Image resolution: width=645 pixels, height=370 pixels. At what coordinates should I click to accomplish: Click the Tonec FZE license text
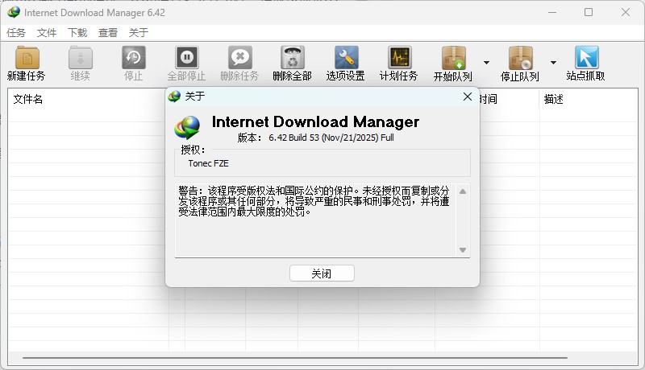click(x=209, y=163)
